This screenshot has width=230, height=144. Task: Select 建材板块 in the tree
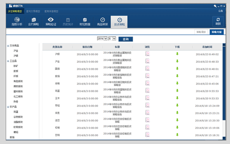click(18, 91)
